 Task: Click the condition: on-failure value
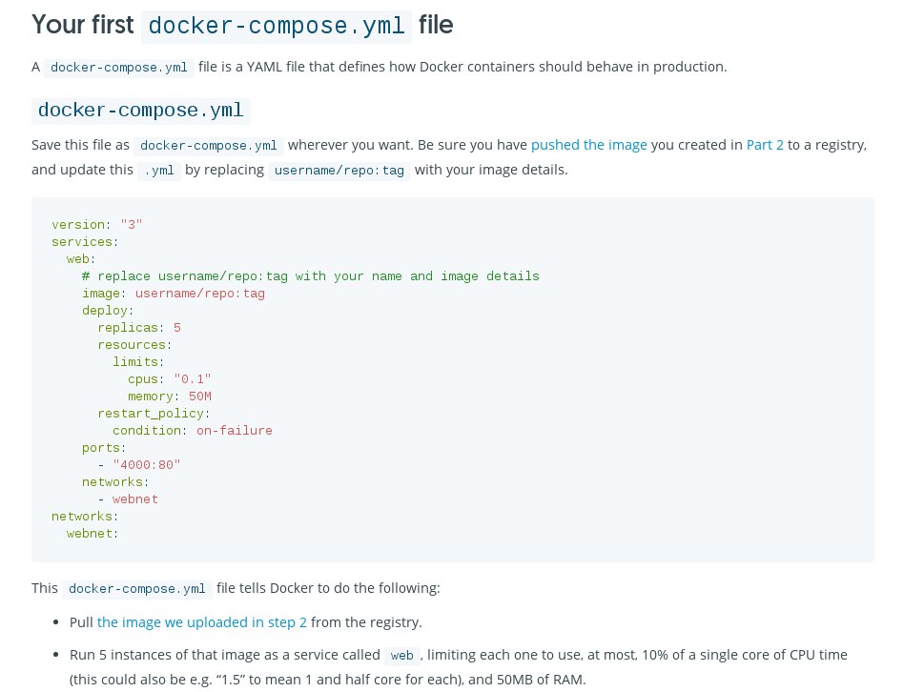234,431
